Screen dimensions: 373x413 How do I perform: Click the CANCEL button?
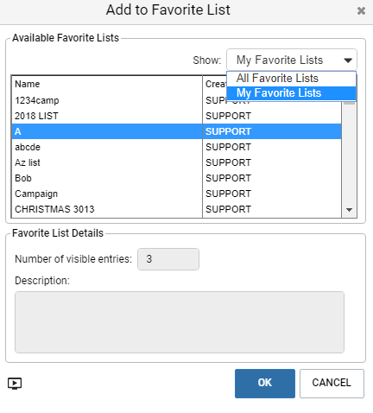pos(332,384)
